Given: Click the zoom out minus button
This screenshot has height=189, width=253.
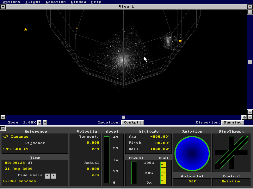Looking at the screenshot, I should [45, 123].
